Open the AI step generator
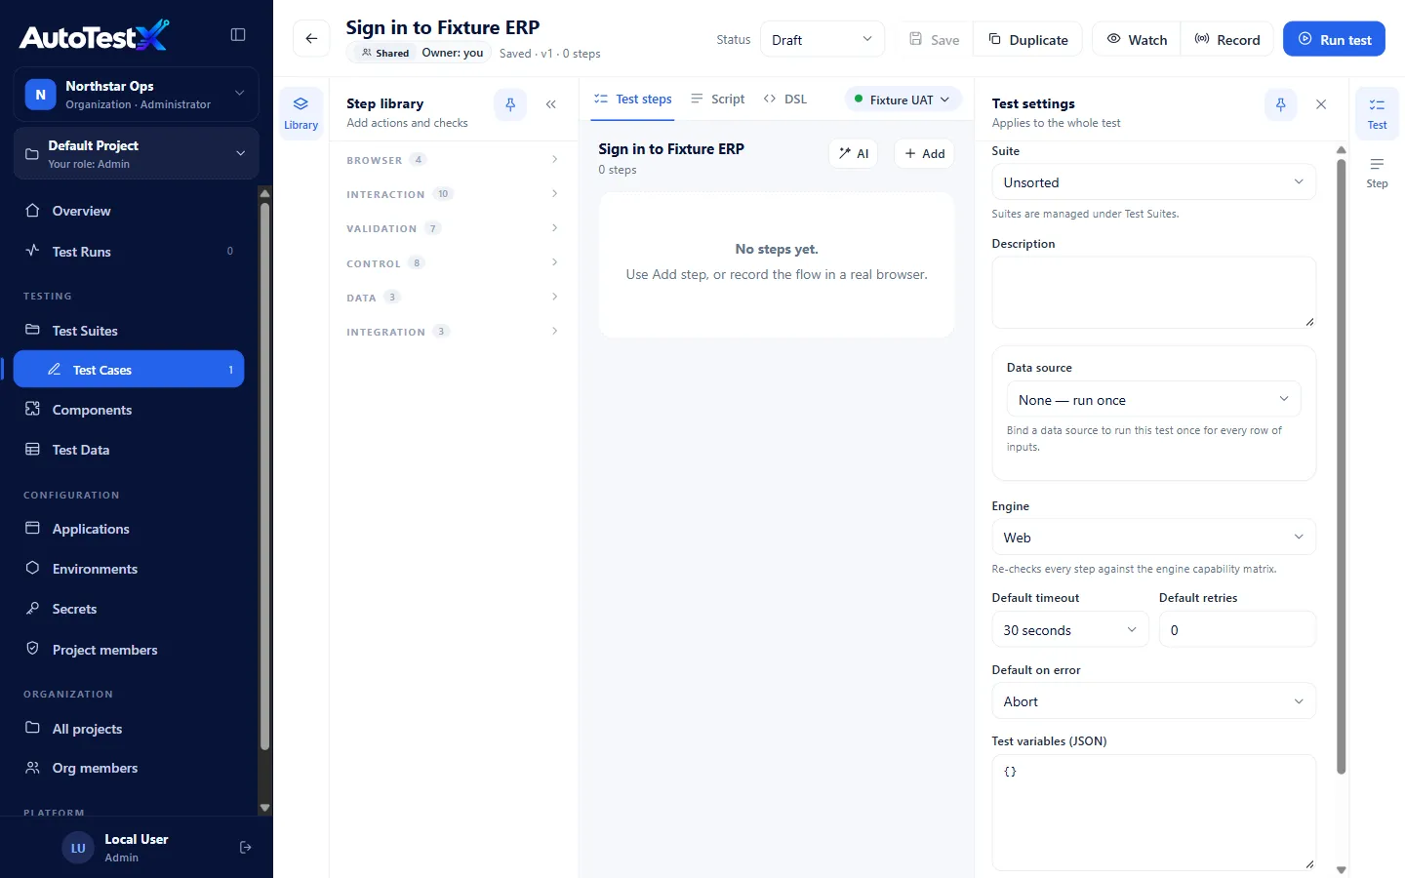1405x878 pixels. (x=854, y=154)
